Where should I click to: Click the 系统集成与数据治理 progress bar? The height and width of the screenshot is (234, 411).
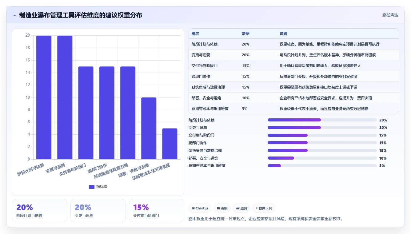click(x=322, y=150)
